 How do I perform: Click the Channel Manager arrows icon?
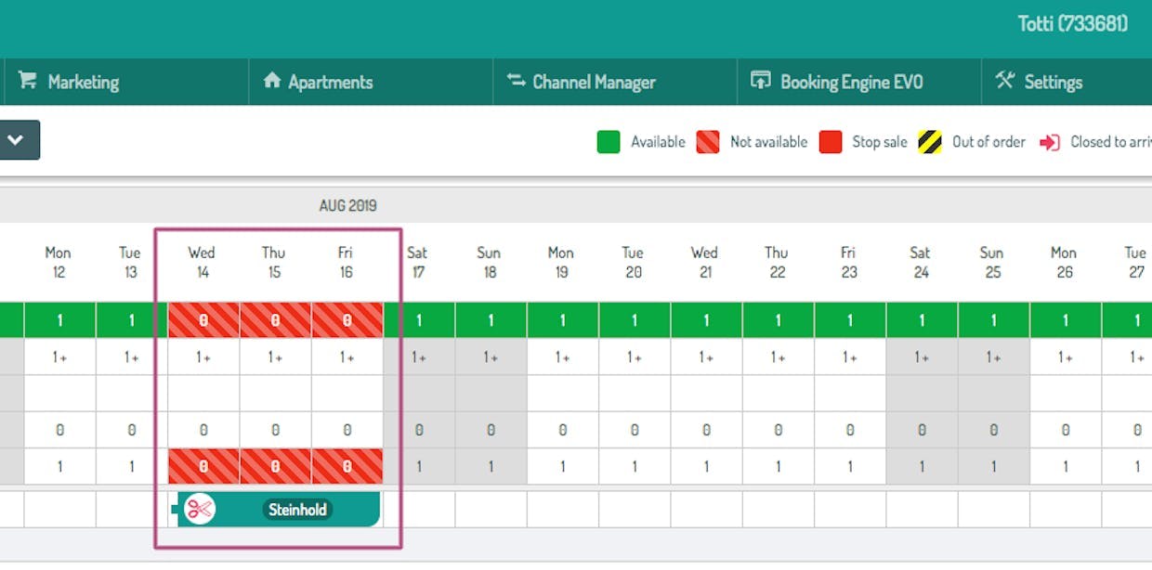[516, 81]
